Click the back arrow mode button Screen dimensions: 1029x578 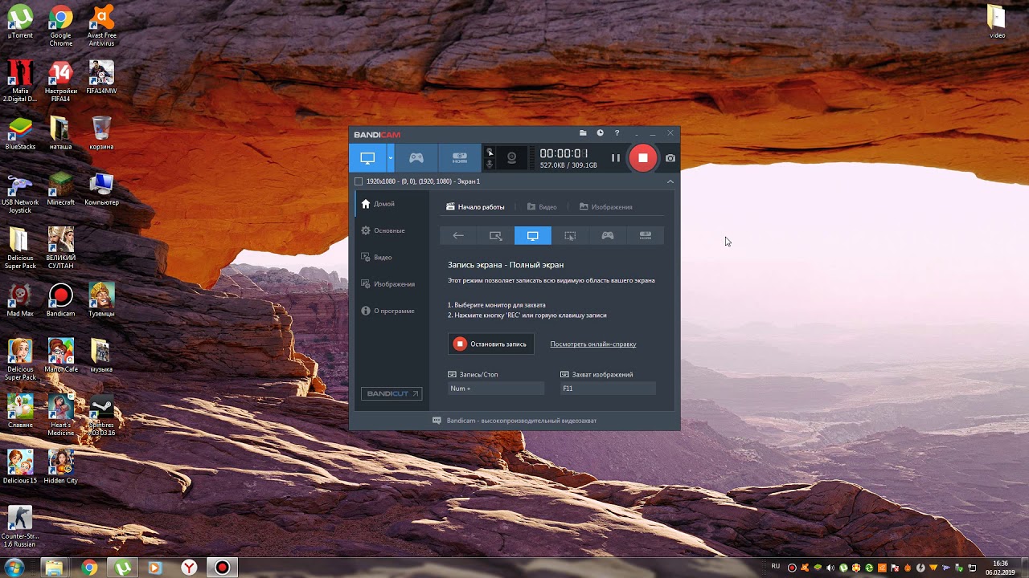(458, 236)
